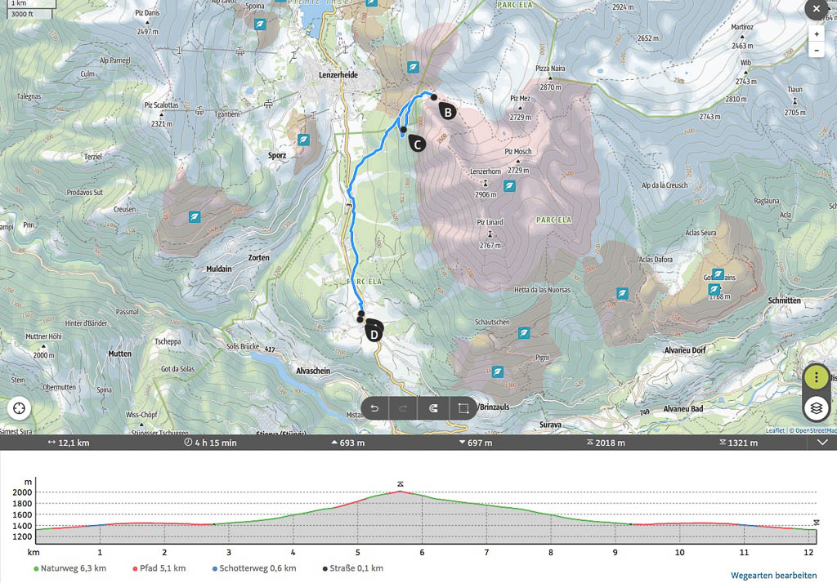
Task: Collapse the elevation profile with the chevron
Action: click(822, 443)
